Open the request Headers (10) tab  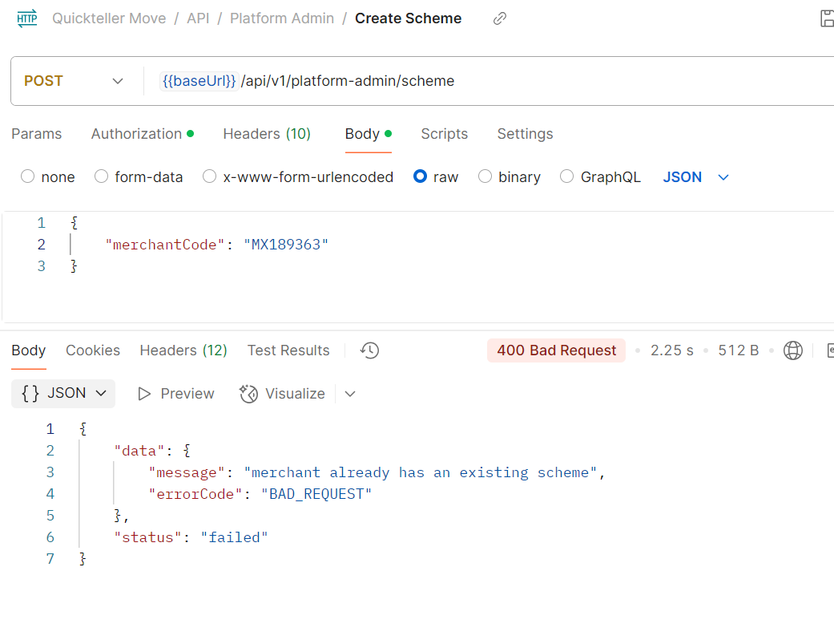coord(267,134)
